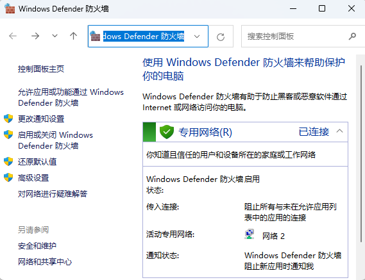Click the Forward navigation arrow
Image resolution: width=365 pixels, height=280 pixels.
pos(35,36)
